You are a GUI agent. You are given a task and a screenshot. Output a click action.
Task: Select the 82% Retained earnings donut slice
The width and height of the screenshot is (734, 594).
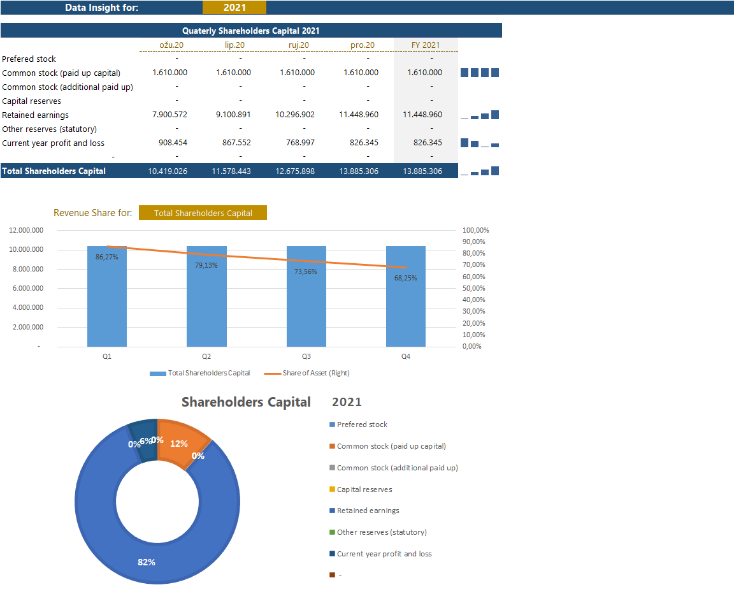(x=147, y=561)
